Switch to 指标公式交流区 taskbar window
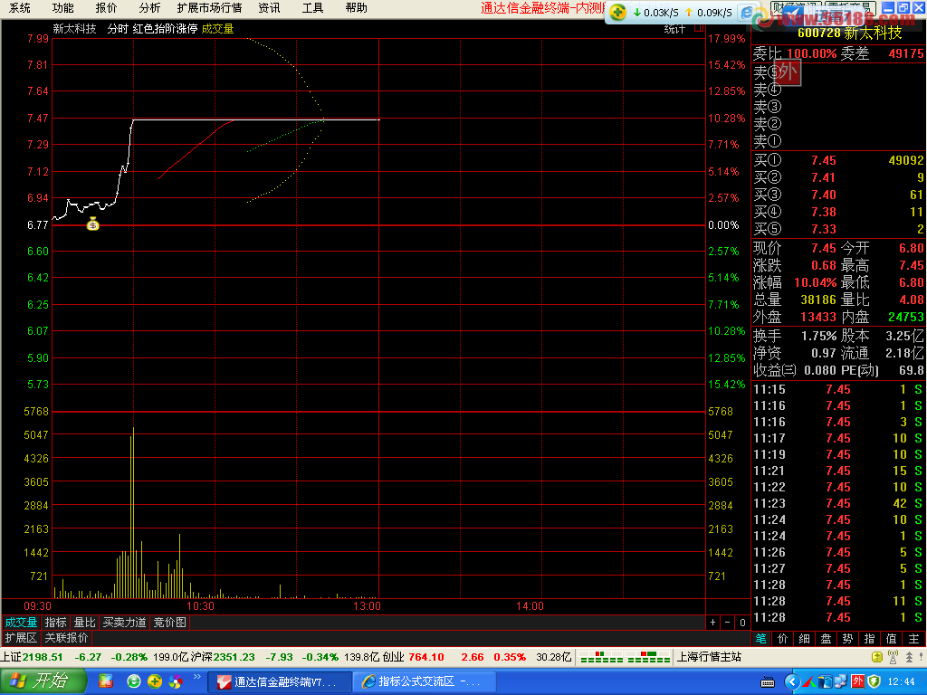The width and height of the screenshot is (927, 695). pos(423,682)
